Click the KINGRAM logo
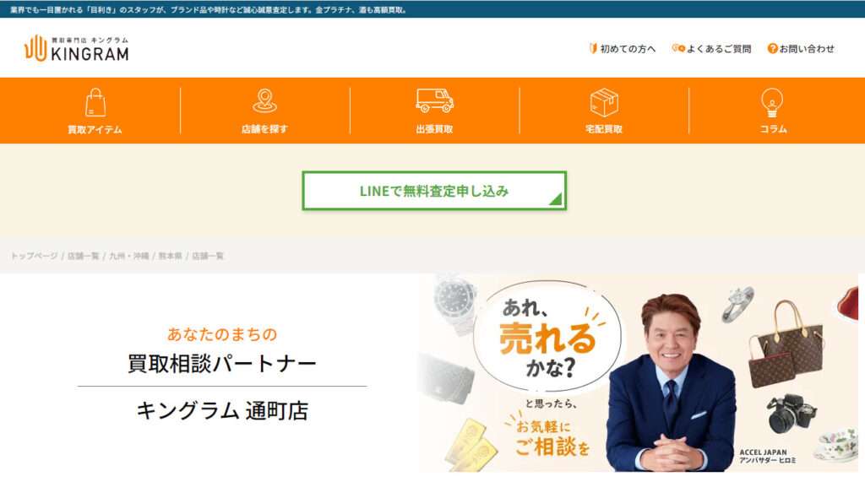Viewport: 865px width, 482px height. pyautogui.click(x=77, y=48)
